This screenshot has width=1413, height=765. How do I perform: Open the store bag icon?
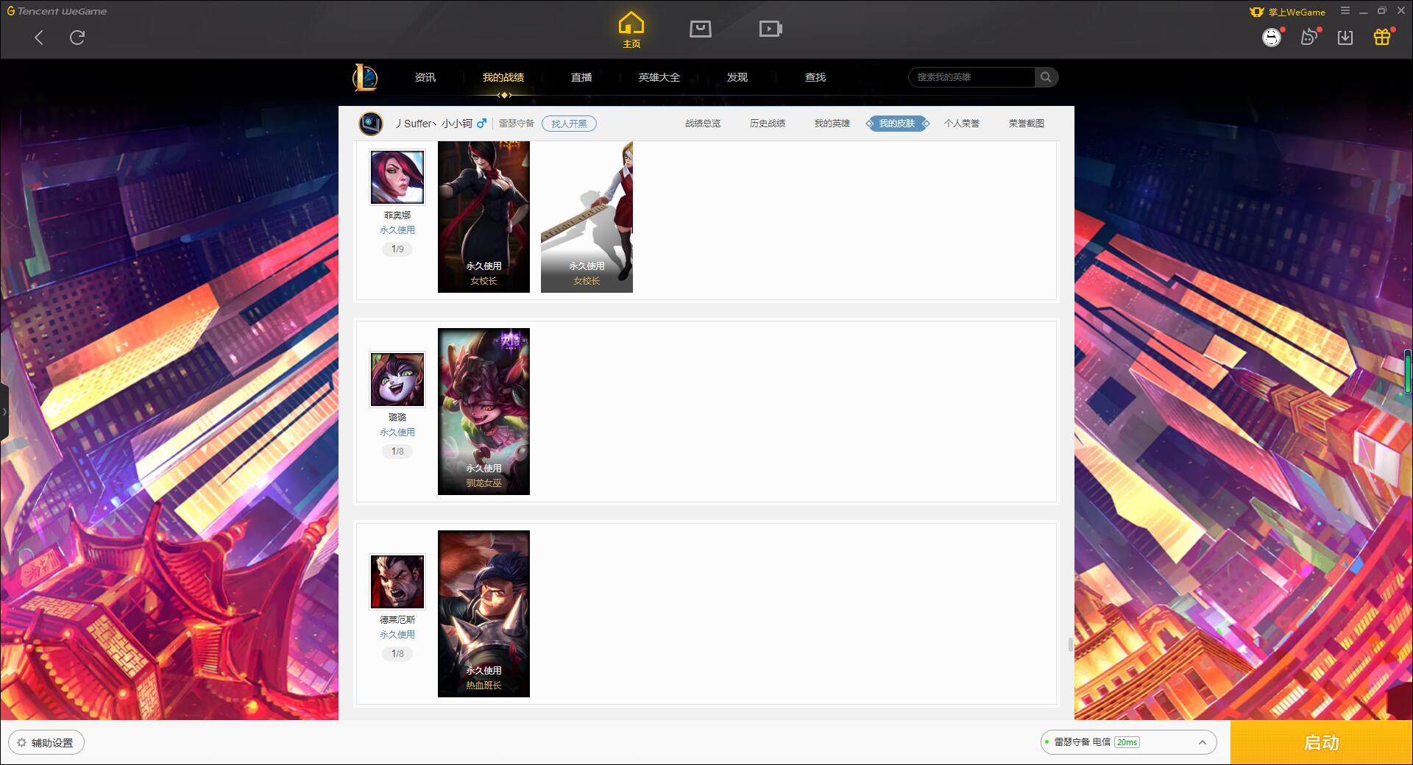[700, 29]
